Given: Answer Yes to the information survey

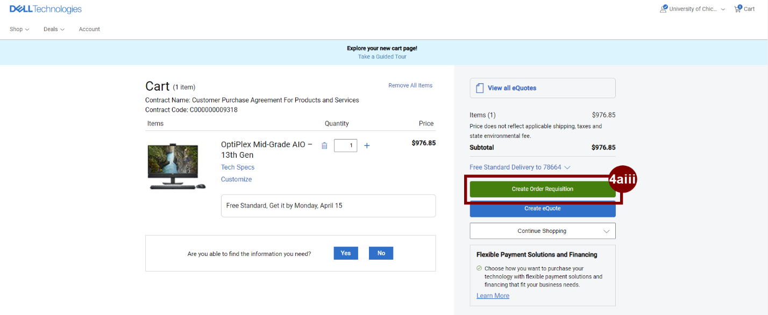Looking at the screenshot, I should [x=346, y=253].
